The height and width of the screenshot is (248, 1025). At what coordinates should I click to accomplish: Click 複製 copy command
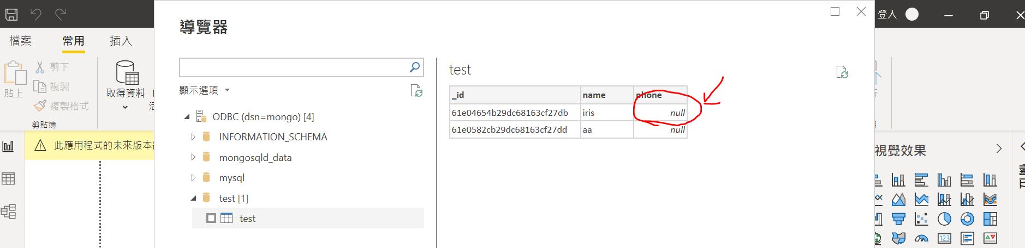coord(52,86)
